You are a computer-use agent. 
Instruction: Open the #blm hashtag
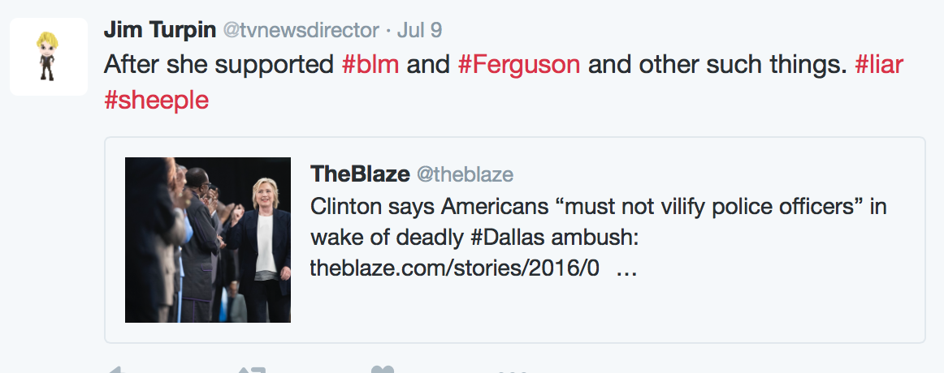coord(370,64)
